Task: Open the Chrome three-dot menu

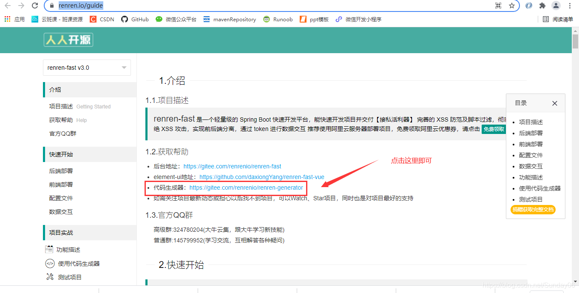Action: pyautogui.click(x=570, y=6)
